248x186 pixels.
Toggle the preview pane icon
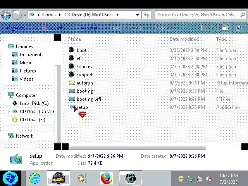(225, 28)
